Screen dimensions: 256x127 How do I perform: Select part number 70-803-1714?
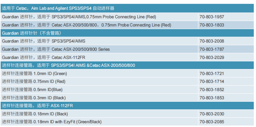point(212,82)
